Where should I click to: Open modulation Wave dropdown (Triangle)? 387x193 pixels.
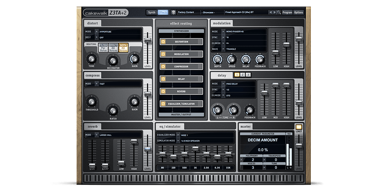click(239, 49)
